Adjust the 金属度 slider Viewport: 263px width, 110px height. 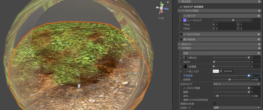tap(231, 67)
